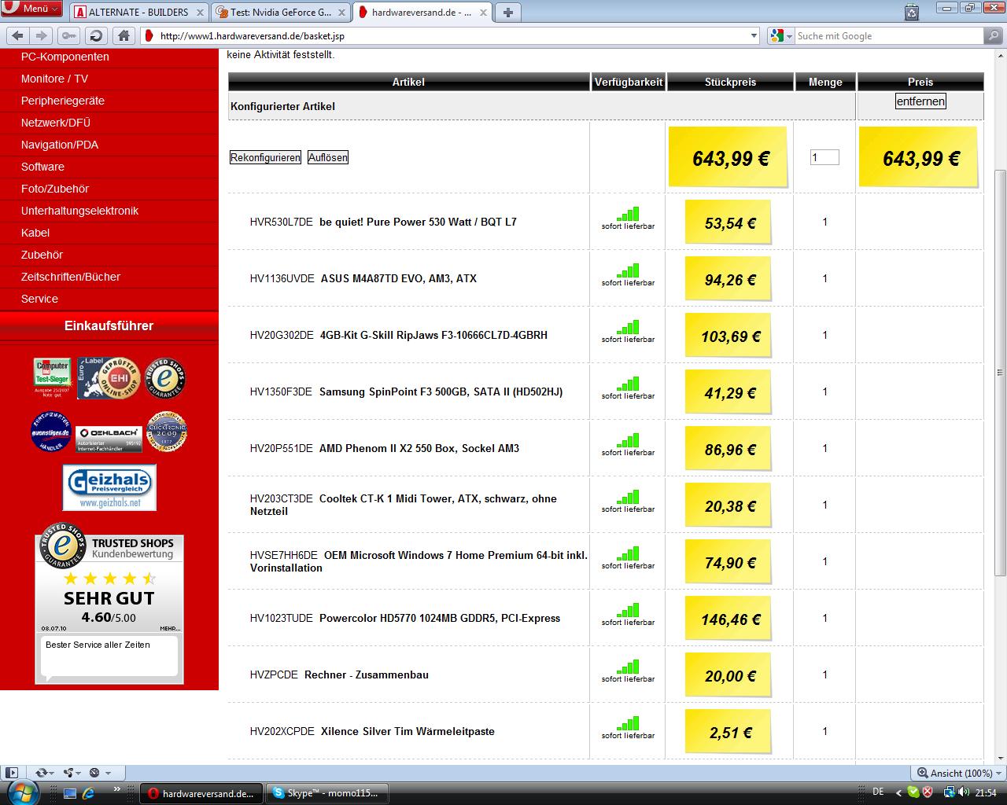The width and height of the screenshot is (1007, 805).
Task: Close the ALTERNATE - BUILDERS tab
Action: [200, 13]
